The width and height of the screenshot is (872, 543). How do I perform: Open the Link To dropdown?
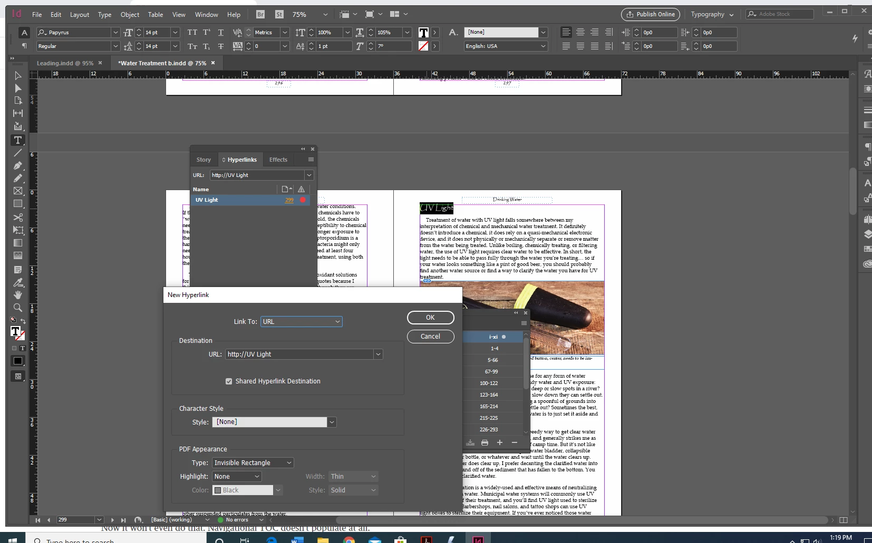pyautogui.click(x=302, y=322)
